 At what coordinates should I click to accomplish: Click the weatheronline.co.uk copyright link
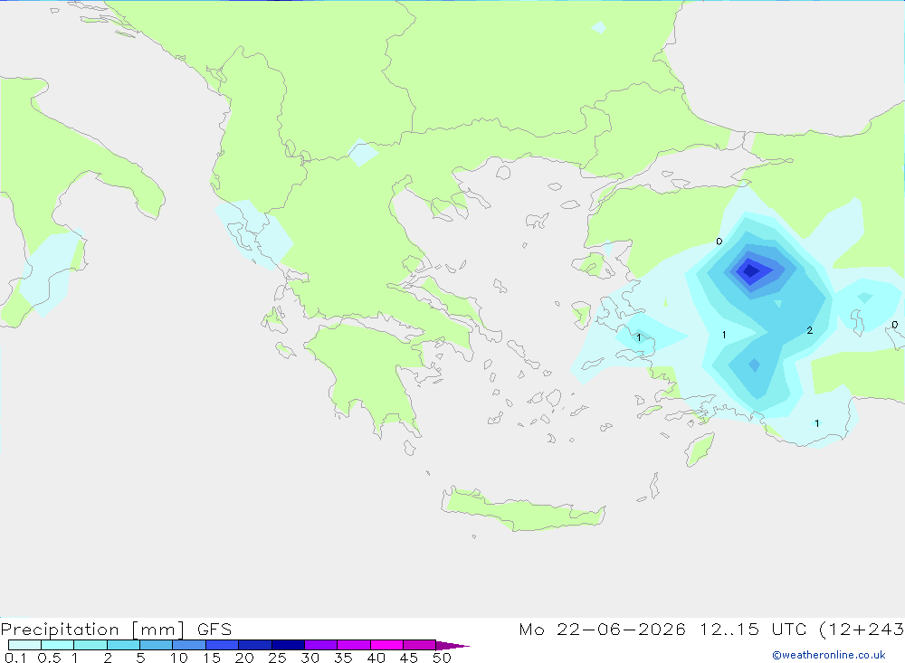point(829,655)
